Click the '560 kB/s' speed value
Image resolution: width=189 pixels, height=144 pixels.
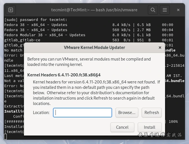pyautogui.click(x=121, y=30)
